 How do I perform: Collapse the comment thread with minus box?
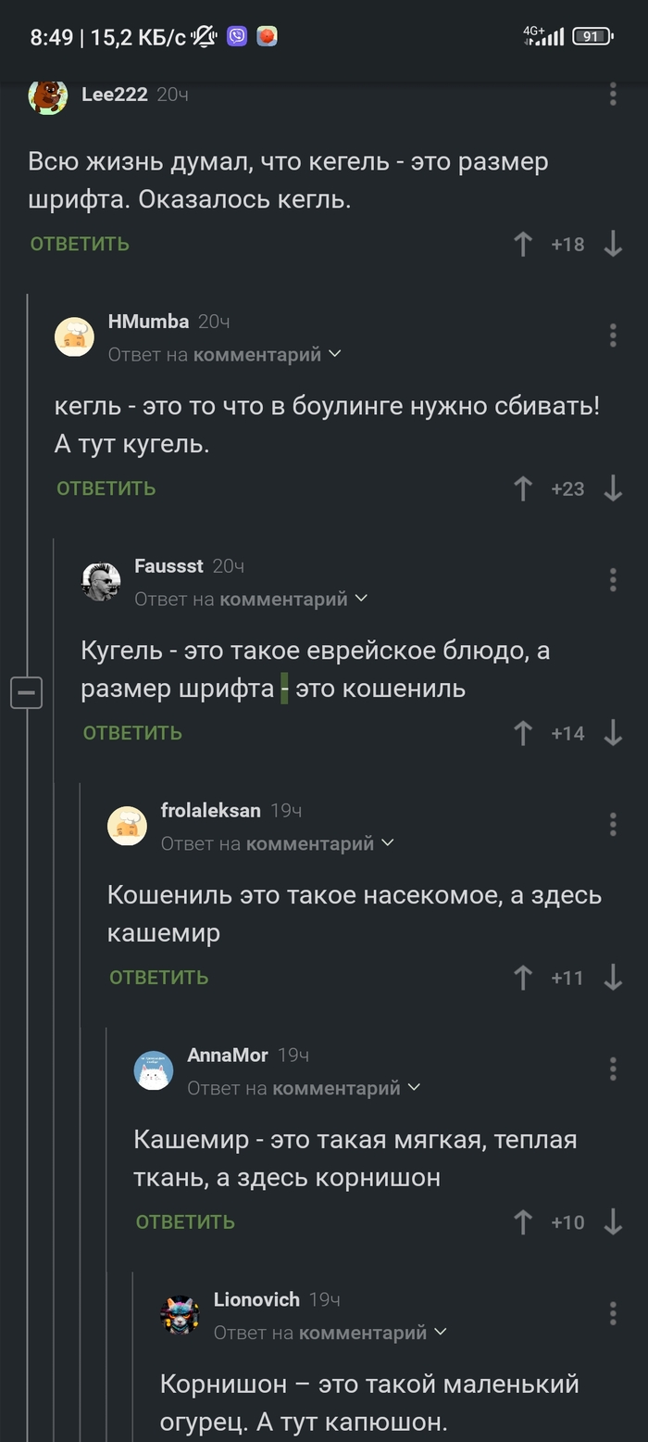pos(26,692)
